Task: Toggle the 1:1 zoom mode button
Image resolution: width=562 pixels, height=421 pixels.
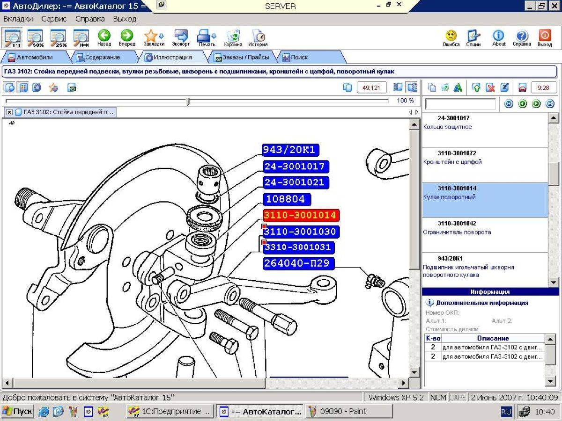Action: pyautogui.click(x=13, y=38)
